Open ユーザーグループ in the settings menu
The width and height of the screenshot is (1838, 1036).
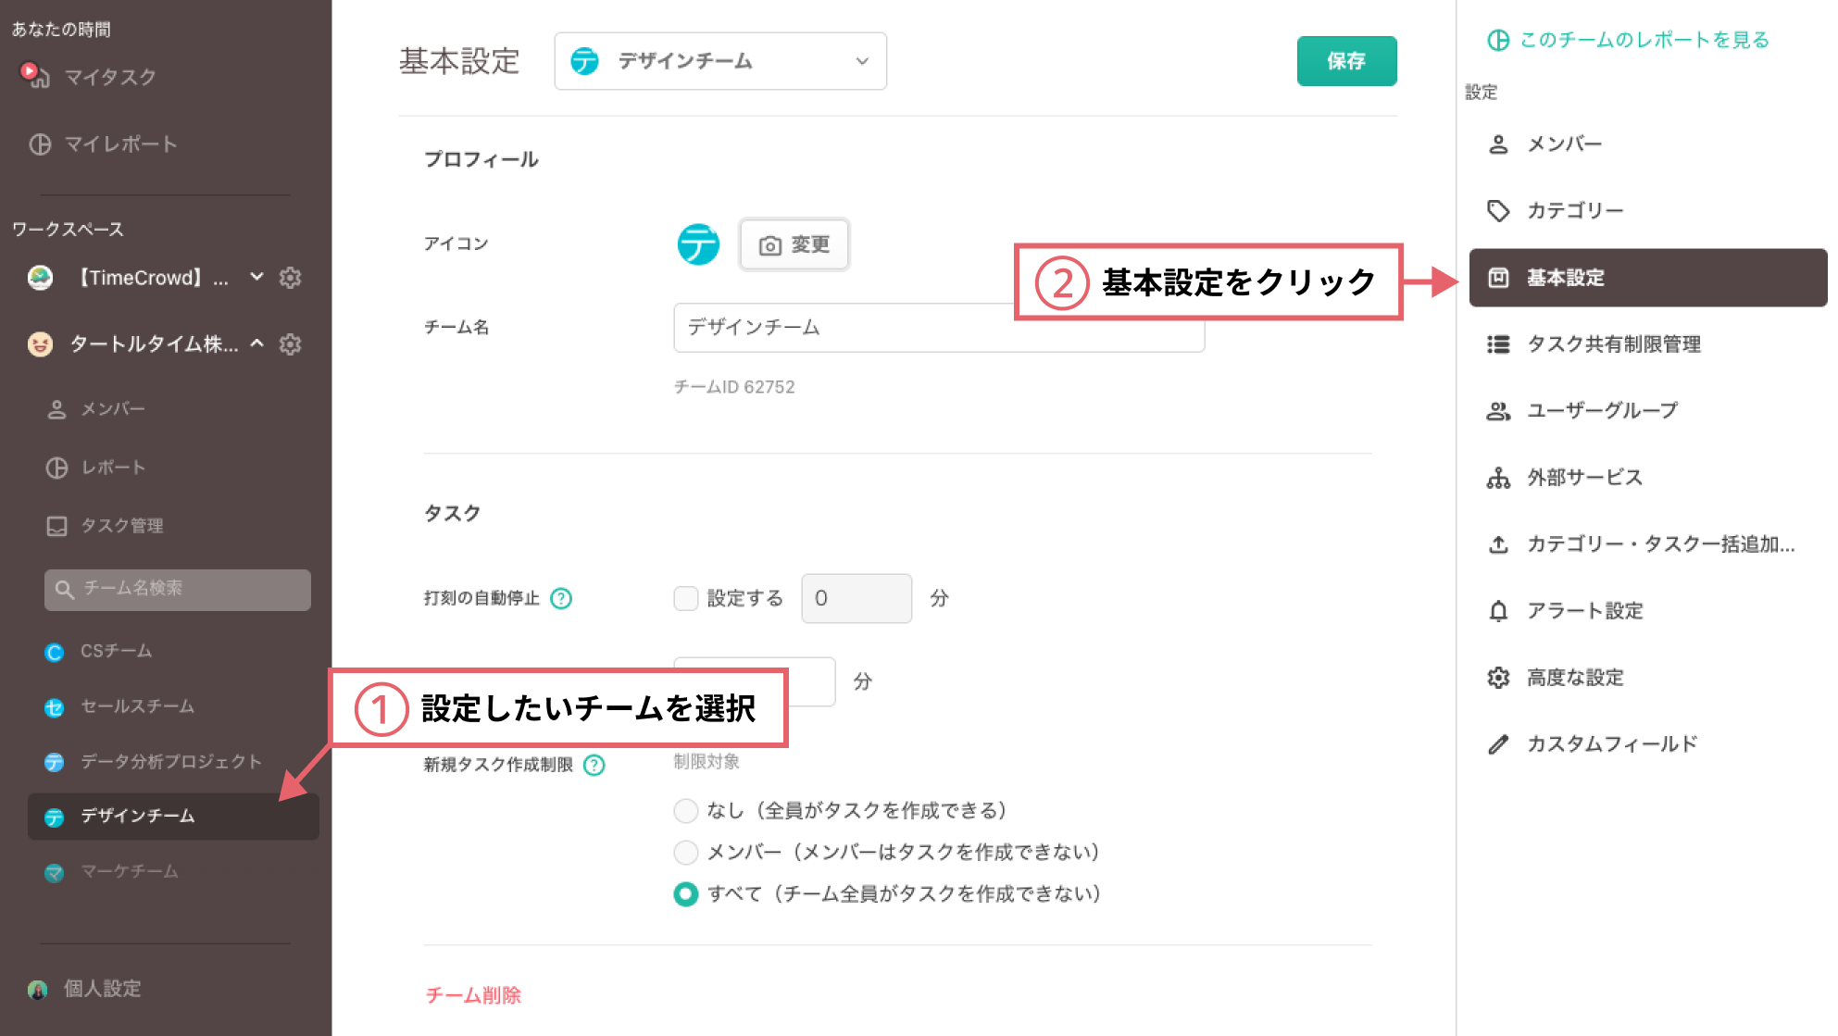[x=1601, y=411]
